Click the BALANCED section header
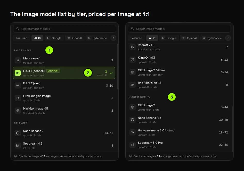Viewport: 244px width, 171px height. tap(21, 123)
